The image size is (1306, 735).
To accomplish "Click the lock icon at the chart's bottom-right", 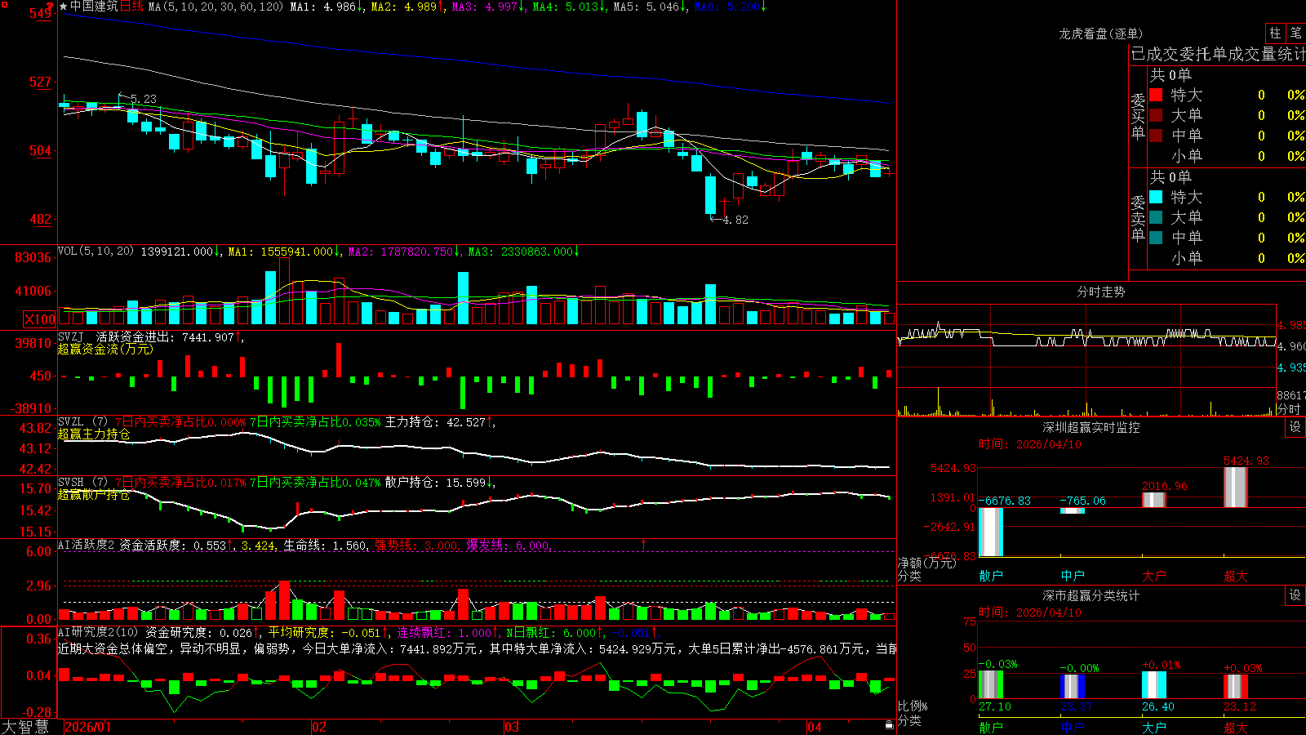I will 889,725.
